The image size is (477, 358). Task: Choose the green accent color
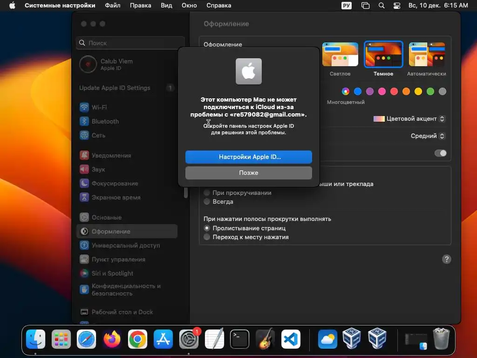(x=430, y=91)
